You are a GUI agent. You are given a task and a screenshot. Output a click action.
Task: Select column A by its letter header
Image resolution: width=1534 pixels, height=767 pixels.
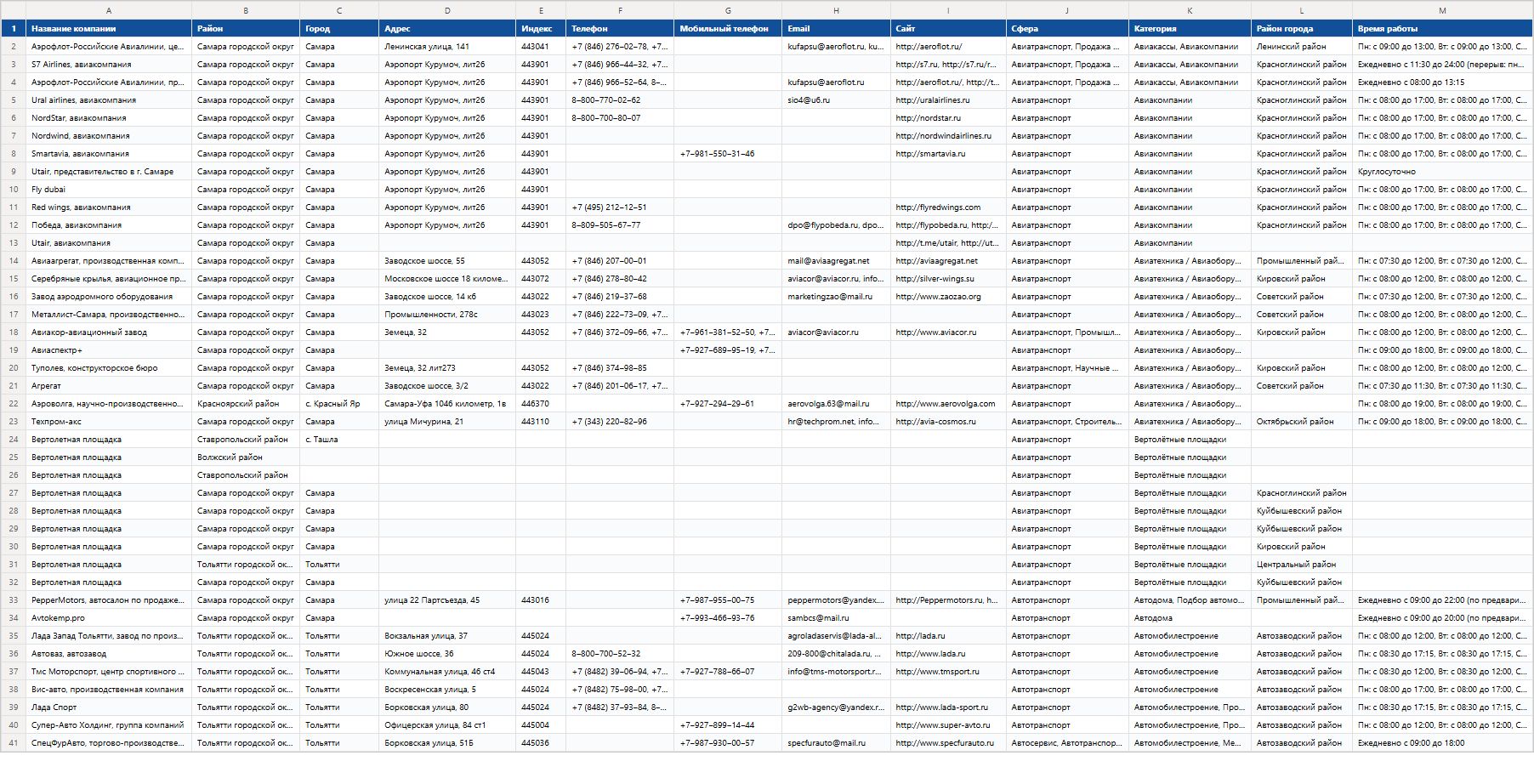click(x=109, y=10)
